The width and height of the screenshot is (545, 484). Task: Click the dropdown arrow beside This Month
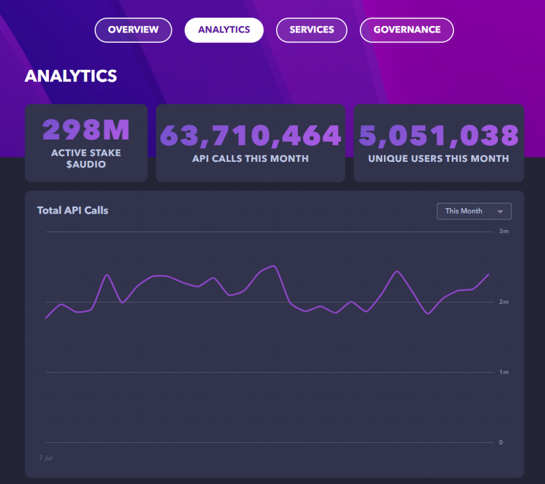[500, 211]
